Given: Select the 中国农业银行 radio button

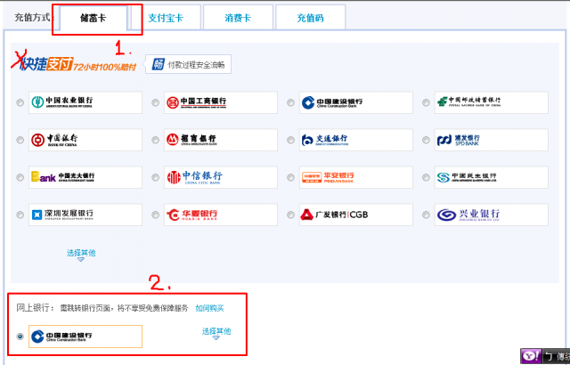Looking at the screenshot, I should pyautogui.click(x=20, y=102).
